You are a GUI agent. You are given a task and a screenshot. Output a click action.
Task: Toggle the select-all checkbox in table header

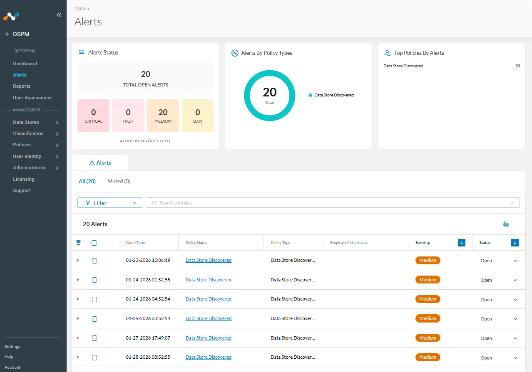(94, 243)
